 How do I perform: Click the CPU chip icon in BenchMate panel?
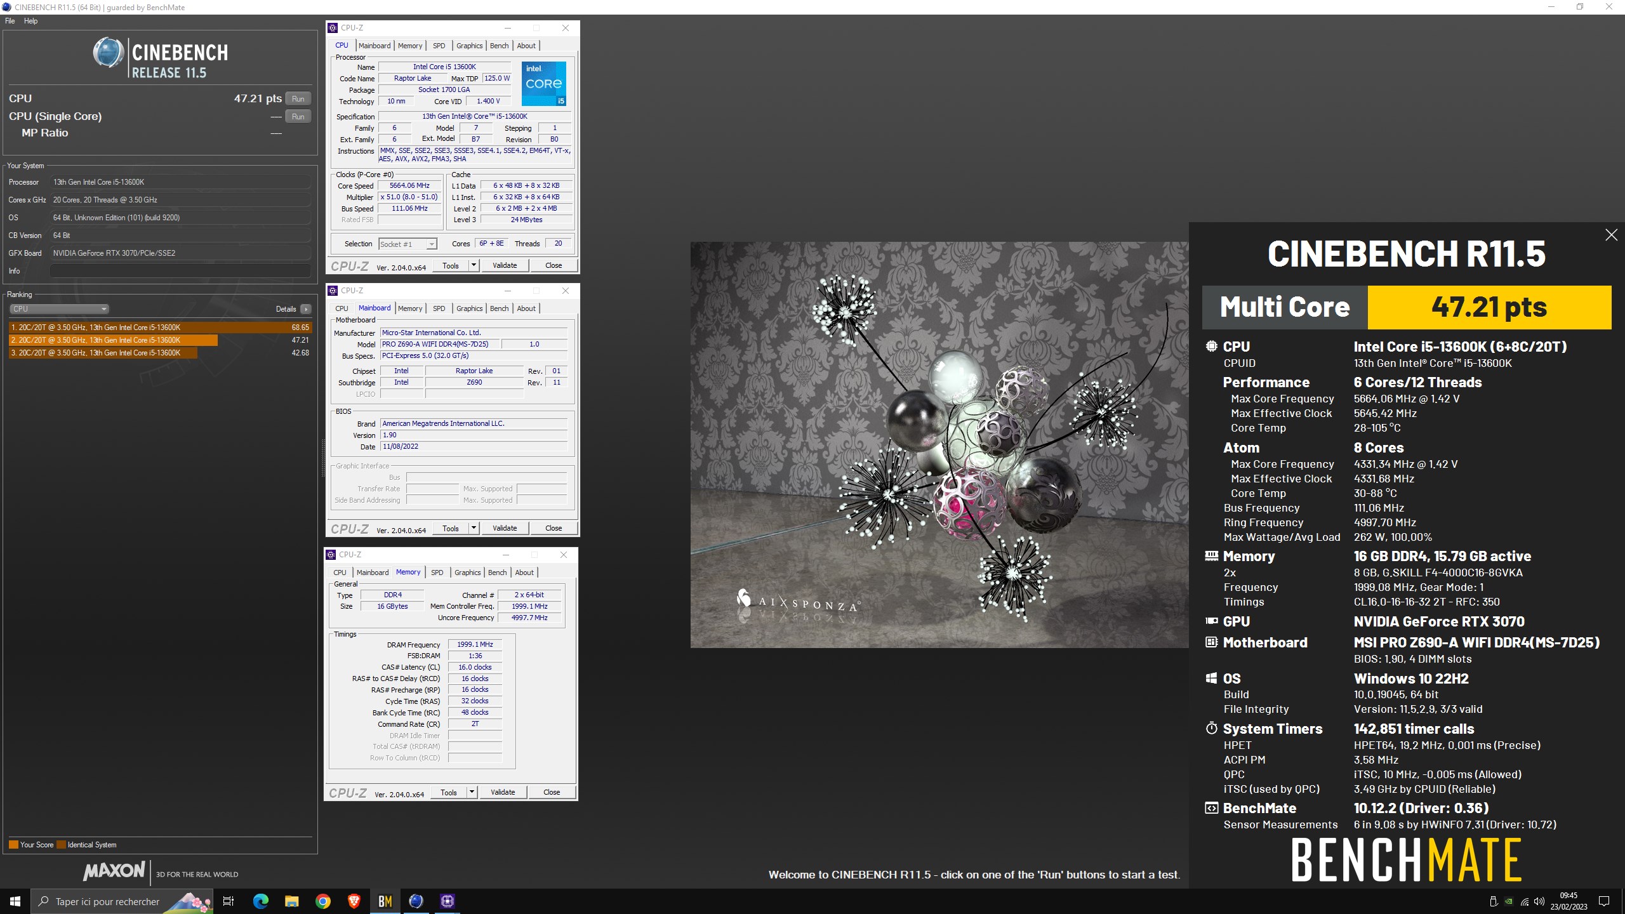[x=1212, y=347]
